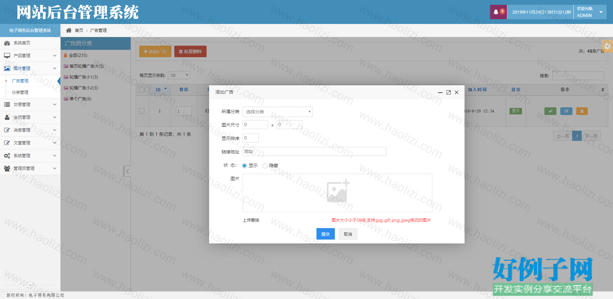The width and height of the screenshot is (613, 299).
Task: Click the icon beside 全部(235)
Action: [65, 55]
